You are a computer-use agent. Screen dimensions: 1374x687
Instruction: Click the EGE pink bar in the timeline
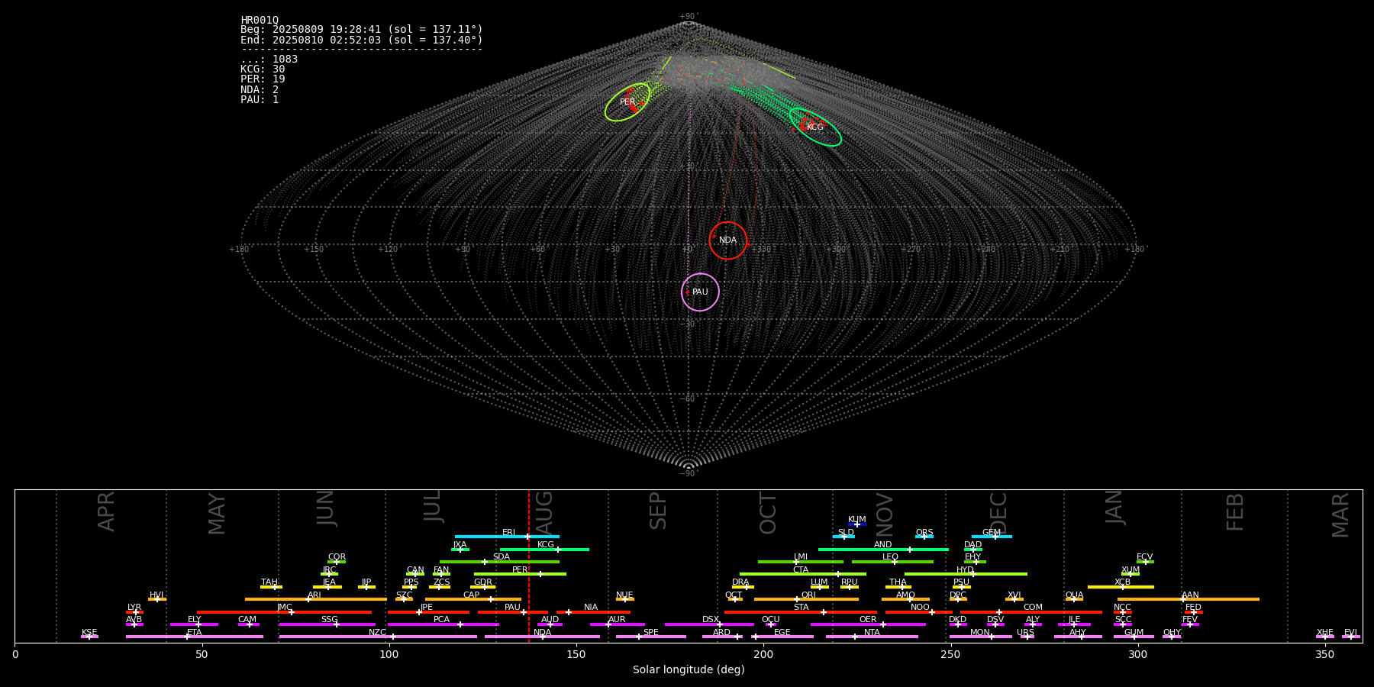(782, 637)
